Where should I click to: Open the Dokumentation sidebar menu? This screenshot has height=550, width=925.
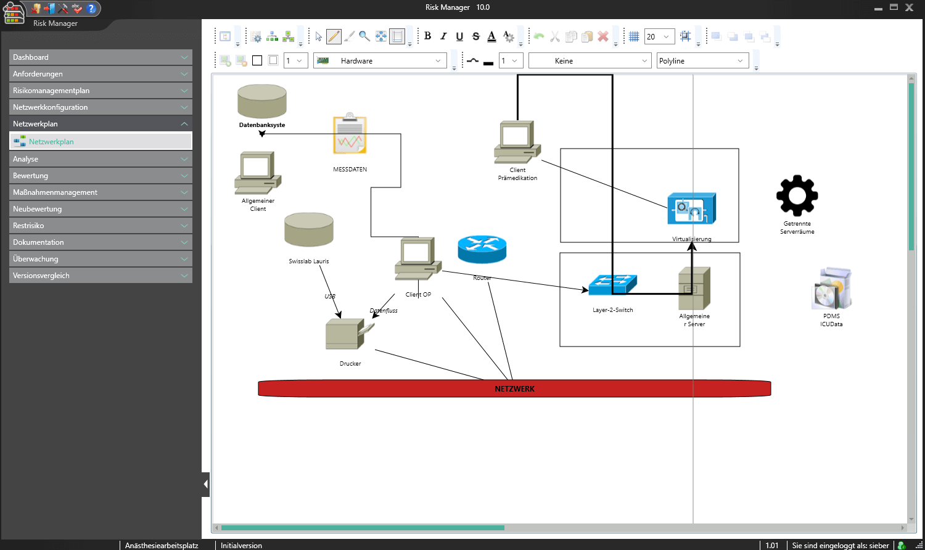(101, 242)
